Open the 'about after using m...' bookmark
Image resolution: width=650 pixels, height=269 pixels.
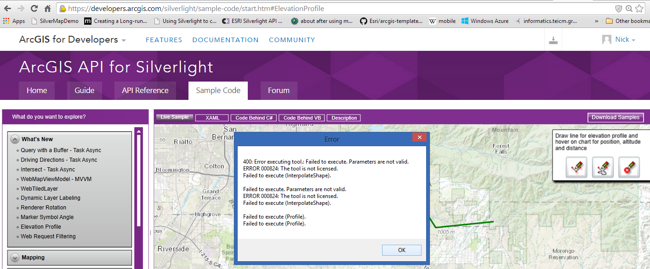(x=322, y=21)
